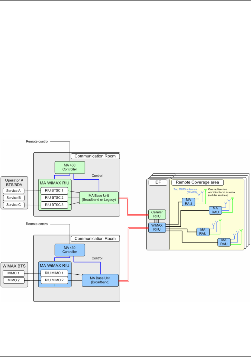Select the blue MA 430 Controller box
This screenshot has height=357, width=251.
click(x=70, y=250)
